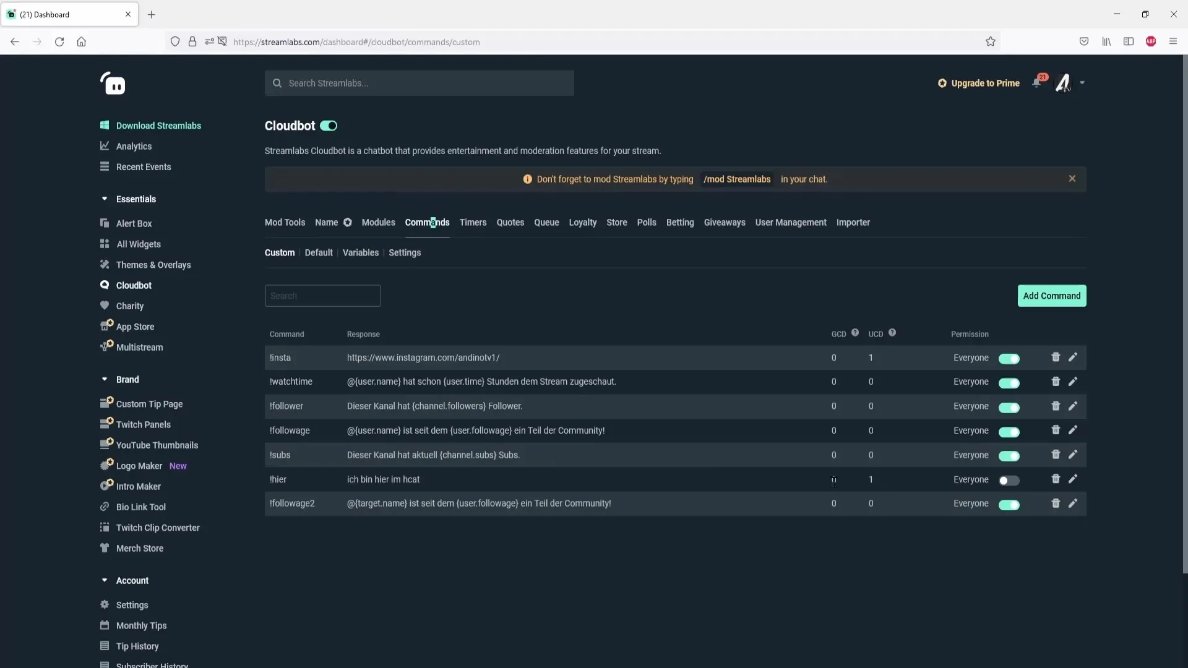Open Analytics in the sidebar

(x=134, y=147)
